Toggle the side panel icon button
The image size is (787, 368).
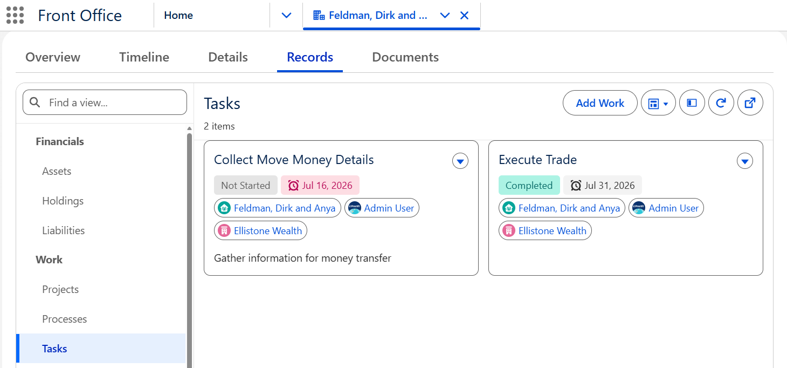(x=692, y=103)
